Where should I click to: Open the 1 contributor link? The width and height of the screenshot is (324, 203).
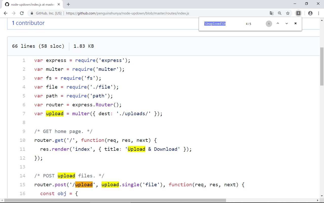pos(28,23)
